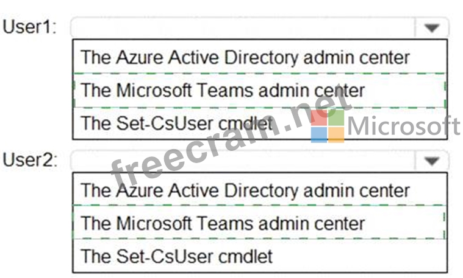Viewport: 463px width, 278px height.
Task: Expand the User2 dropdown arrow
Action: pos(432,161)
